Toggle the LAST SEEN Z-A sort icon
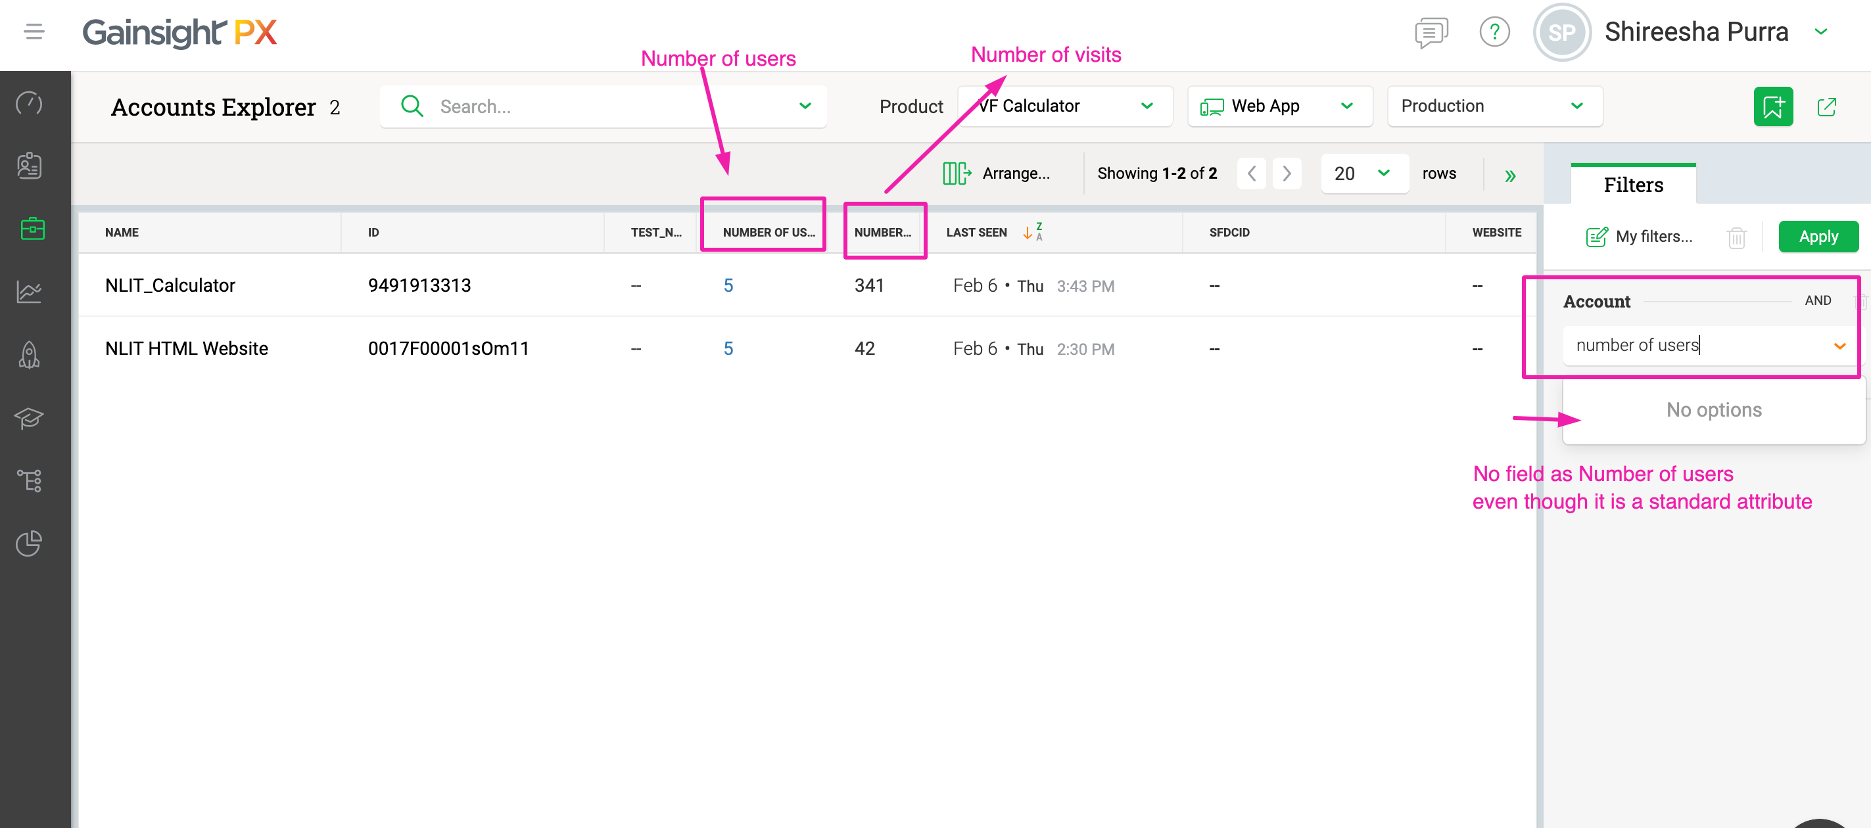Viewport: 1871px width, 828px height. [x=1033, y=233]
